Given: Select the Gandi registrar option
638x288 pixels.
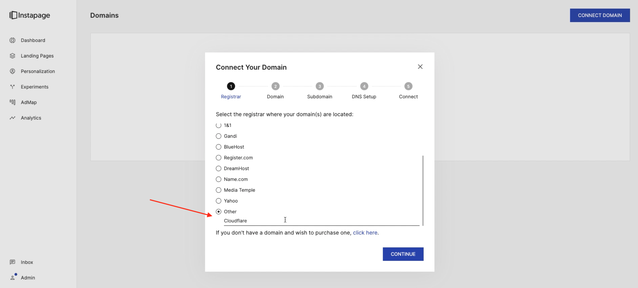Looking at the screenshot, I should (219, 136).
